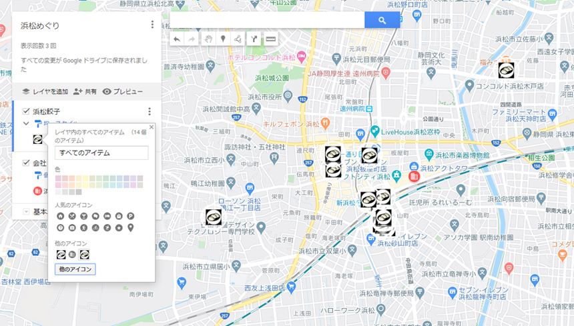Viewport: 574px width, 326px height.
Task: Choose the parking P icon
Action: pyautogui.click(x=131, y=216)
